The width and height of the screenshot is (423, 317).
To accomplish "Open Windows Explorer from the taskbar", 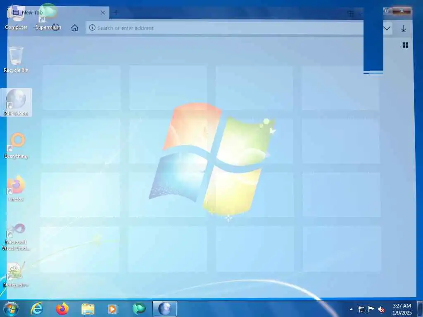I will pyautogui.click(x=88, y=309).
